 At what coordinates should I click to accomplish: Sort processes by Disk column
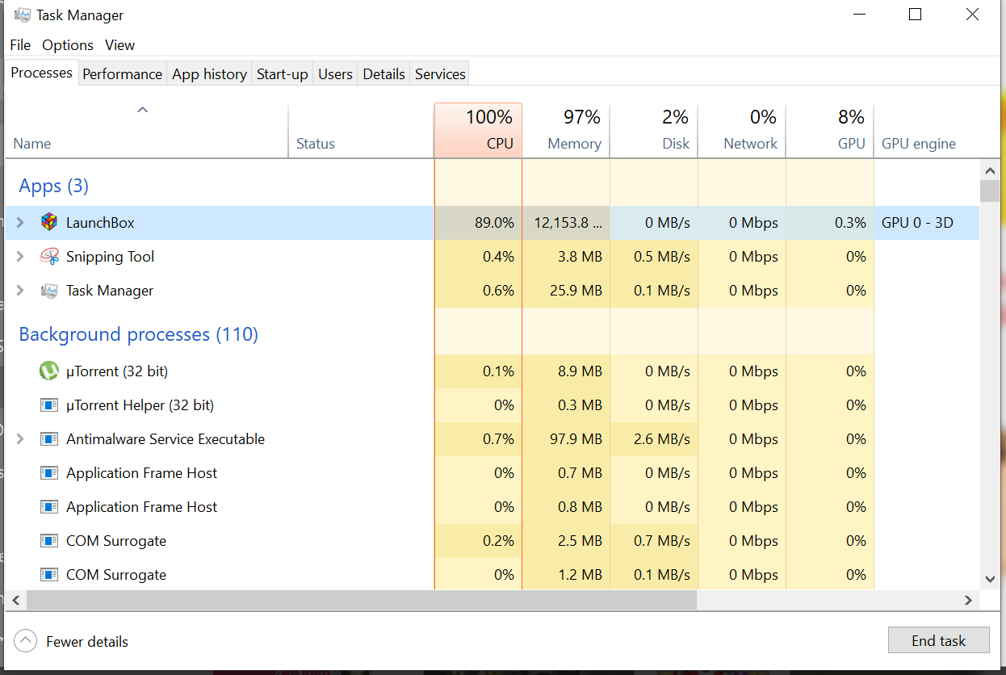pyautogui.click(x=654, y=130)
